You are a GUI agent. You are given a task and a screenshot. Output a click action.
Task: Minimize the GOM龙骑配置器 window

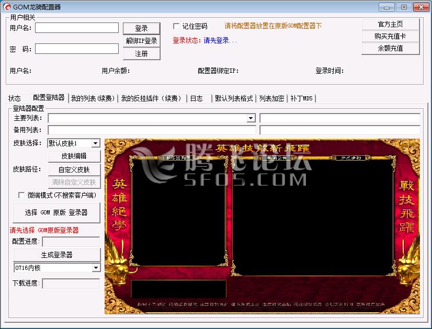(386, 7)
